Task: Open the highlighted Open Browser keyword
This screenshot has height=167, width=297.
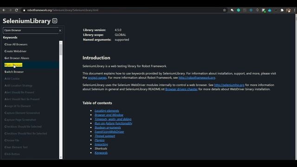Action: pos(13,65)
